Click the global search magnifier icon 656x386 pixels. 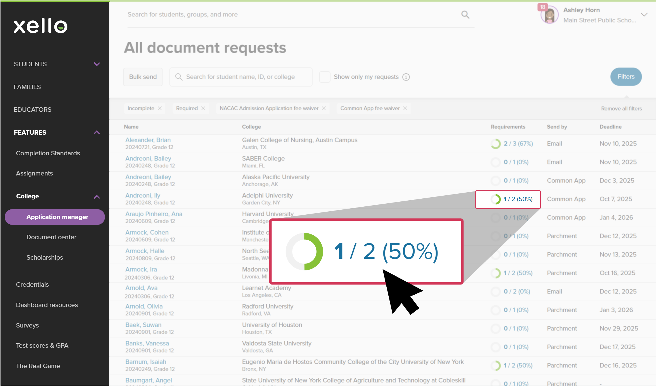pyautogui.click(x=465, y=15)
